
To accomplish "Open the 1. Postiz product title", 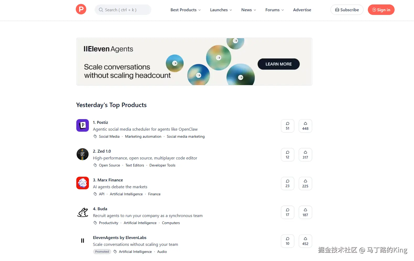I will click(100, 122).
